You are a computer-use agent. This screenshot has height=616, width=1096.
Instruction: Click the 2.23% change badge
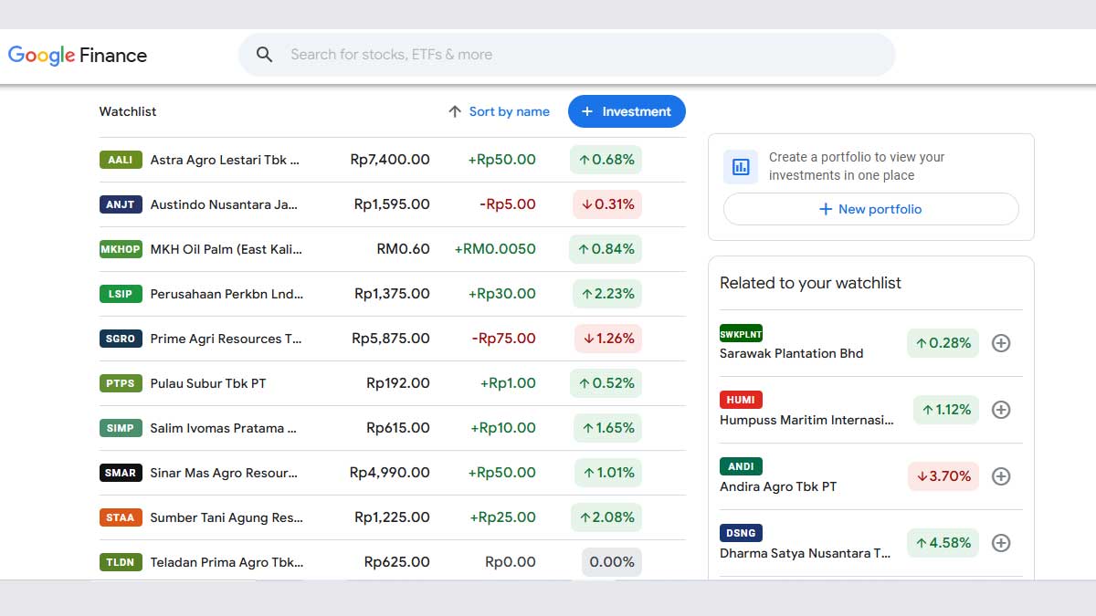coord(607,294)
